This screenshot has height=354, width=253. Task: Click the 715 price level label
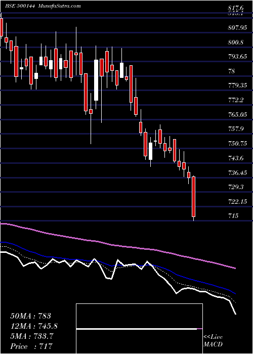tap(233, 216)
